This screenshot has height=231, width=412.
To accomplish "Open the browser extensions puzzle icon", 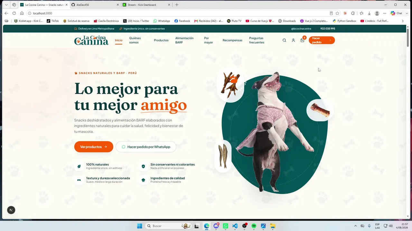I will point(353,13).
